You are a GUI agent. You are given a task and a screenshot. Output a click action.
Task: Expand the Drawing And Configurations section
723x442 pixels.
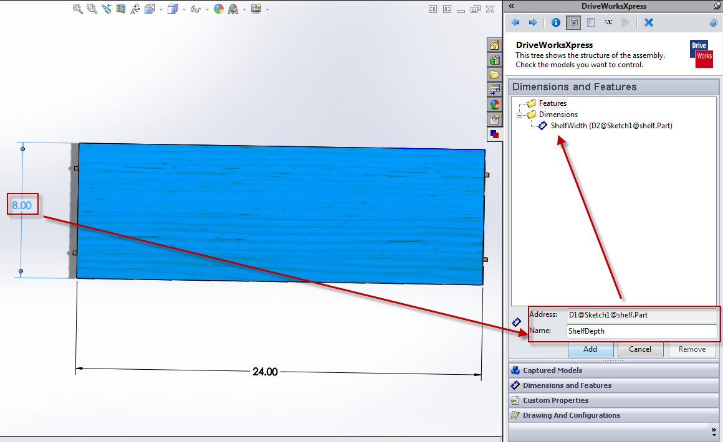(x=614, y=415)
